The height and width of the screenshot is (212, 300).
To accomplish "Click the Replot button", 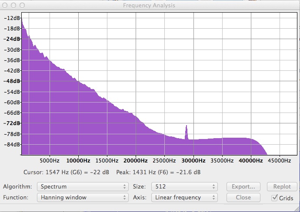I will (282, 186).
